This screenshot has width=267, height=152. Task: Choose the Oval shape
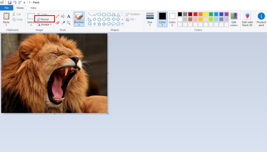click(x=99, y=14)
